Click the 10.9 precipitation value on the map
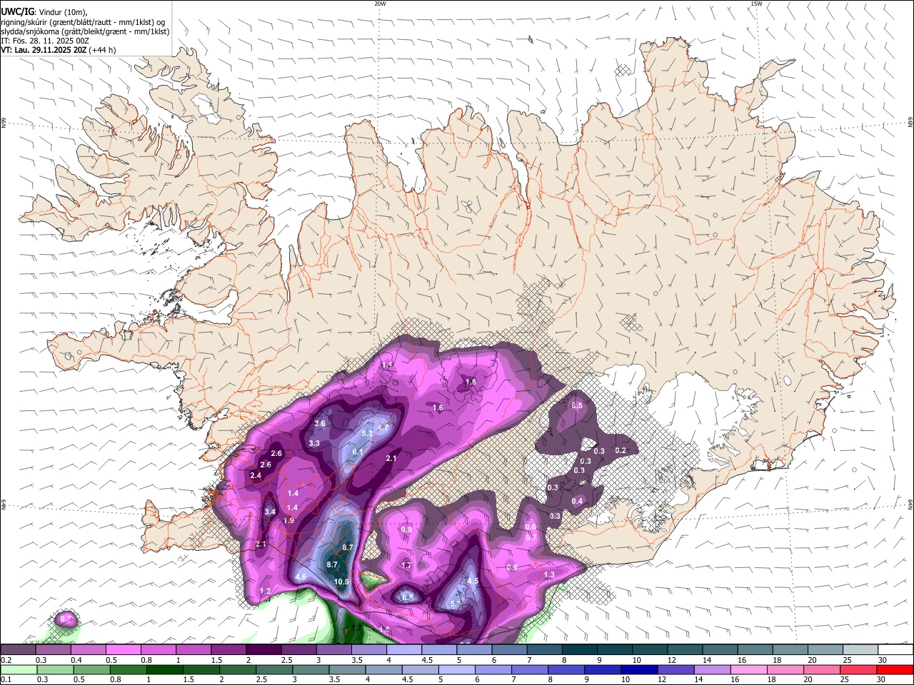Viewport: 914px width, 685px height. point(342,582)
